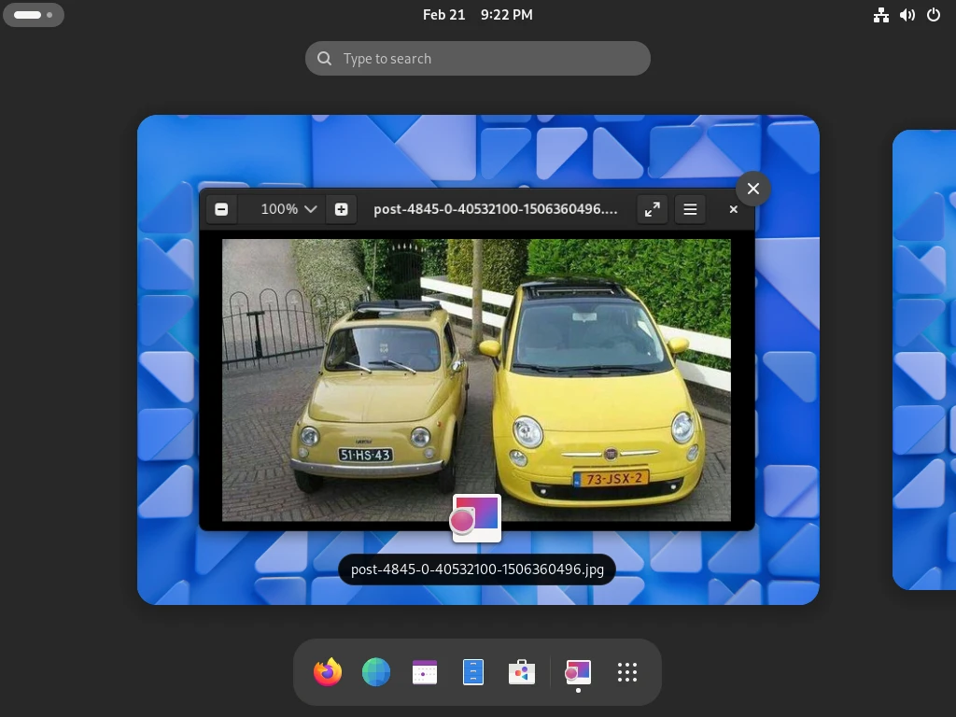This screenshot has height=717, width=956.
Task: Click the post-4845 filename in the title bar
Action: tap(497, 209)
